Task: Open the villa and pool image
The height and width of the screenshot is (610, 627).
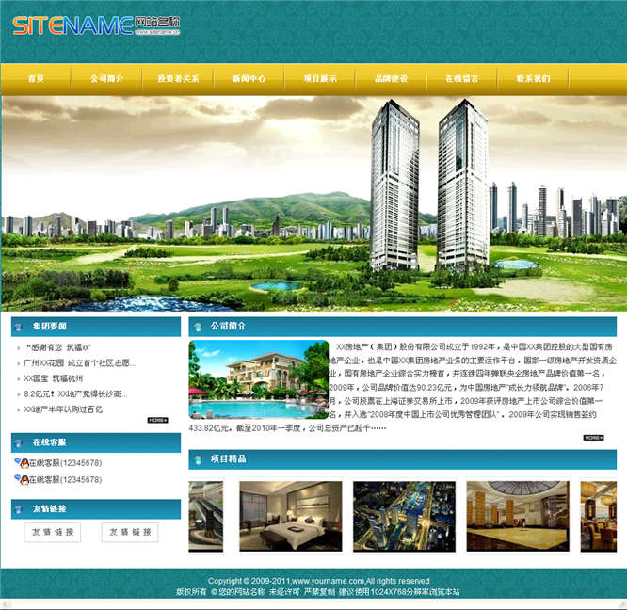Action: click(x=259, y=379)
